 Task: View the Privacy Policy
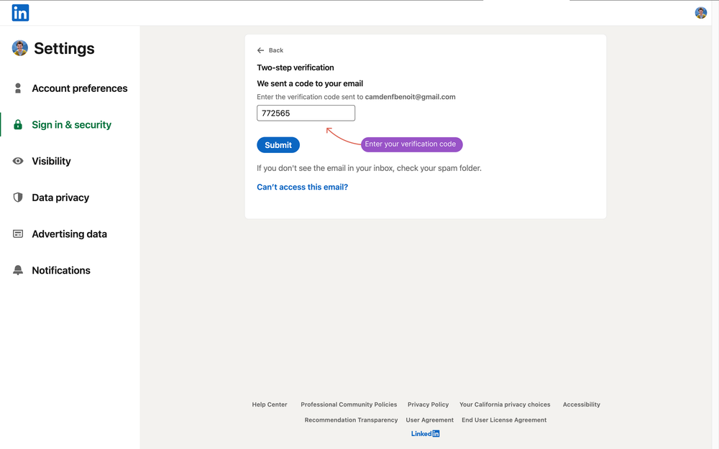tap(428, 404)
